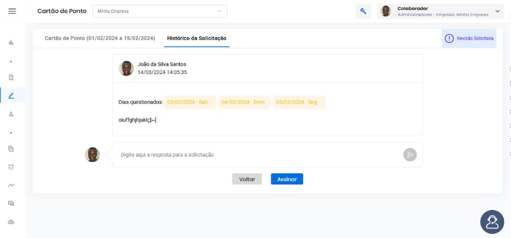Click the exclamation icon beside Revisão Solicitada
511x238 pixels.
pyautogui.click(x=449, y=38)
